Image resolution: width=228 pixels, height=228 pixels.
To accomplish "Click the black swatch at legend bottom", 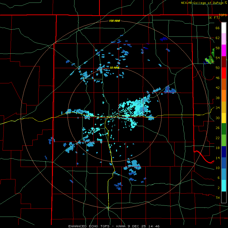I will coord(224,197).
